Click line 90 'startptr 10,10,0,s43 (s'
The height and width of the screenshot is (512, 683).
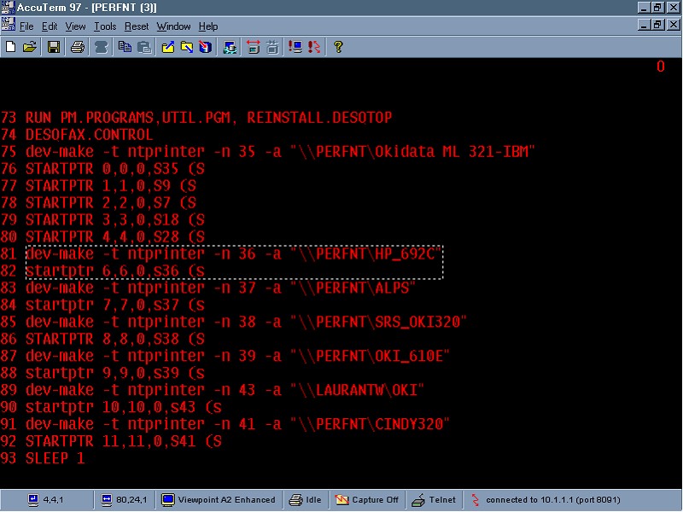point(124,407)
